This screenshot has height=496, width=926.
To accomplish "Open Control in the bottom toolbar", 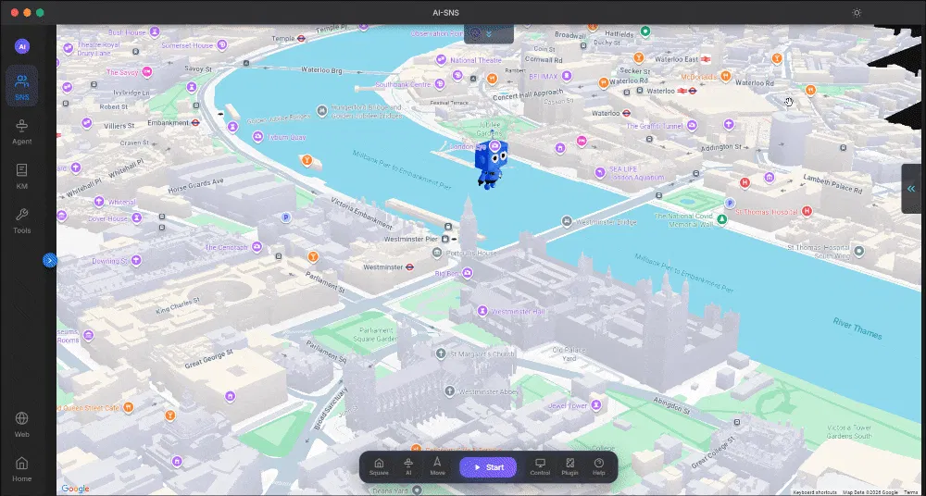I will click(540, 466).
